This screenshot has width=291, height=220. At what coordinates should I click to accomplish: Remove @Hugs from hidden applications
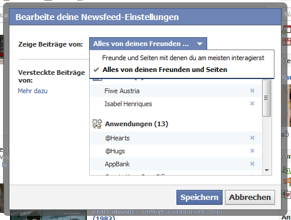tap(252, 151)
